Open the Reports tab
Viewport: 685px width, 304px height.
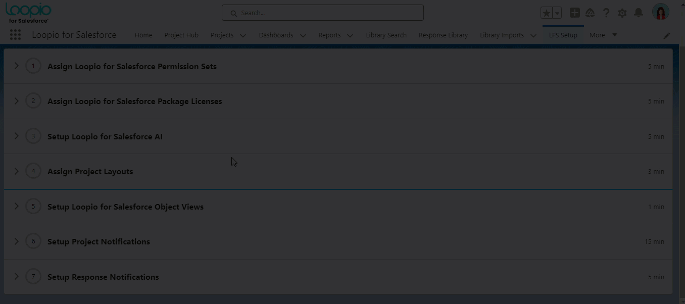(329, 35)
